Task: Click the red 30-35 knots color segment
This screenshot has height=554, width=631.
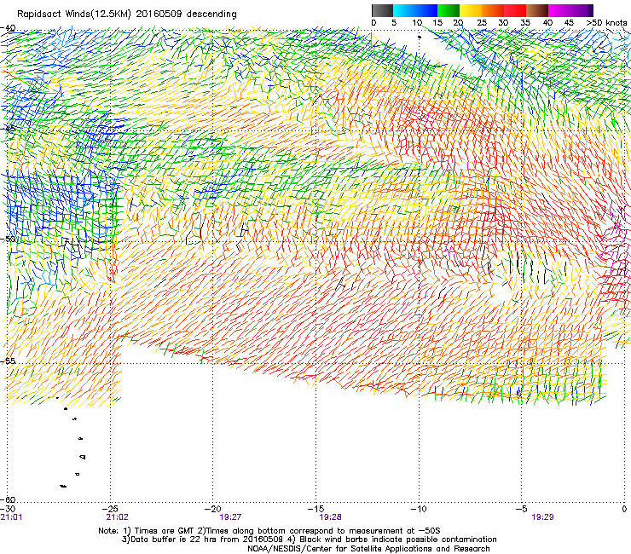Action: (515, 10)
